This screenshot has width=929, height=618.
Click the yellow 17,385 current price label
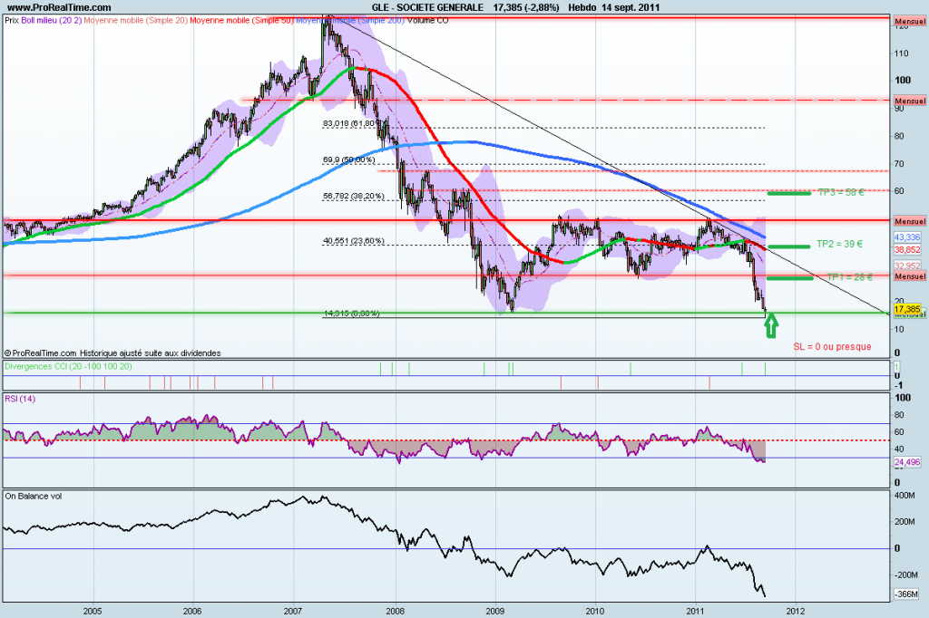coord(907,309)
